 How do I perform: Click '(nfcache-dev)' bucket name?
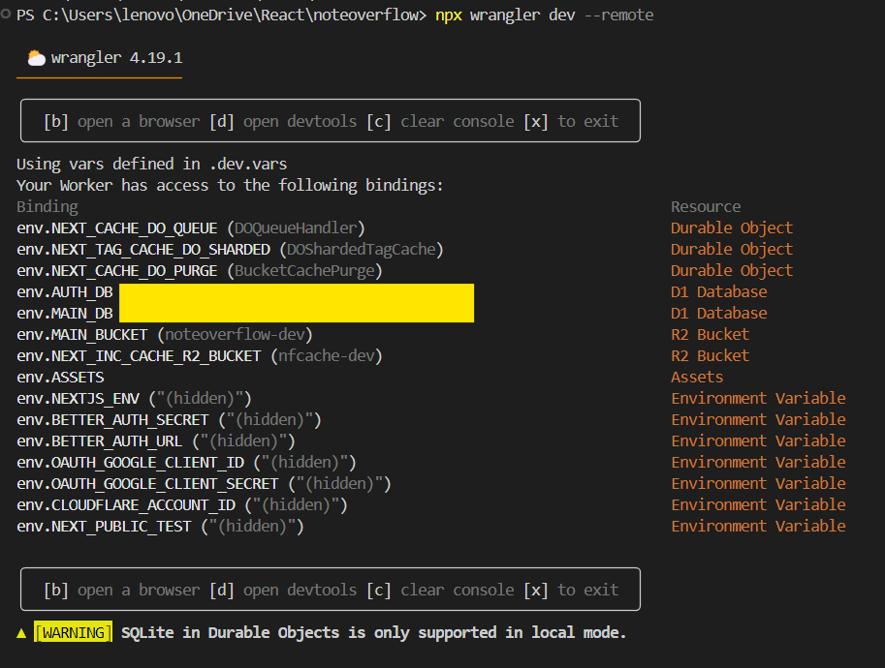[327, 356]
